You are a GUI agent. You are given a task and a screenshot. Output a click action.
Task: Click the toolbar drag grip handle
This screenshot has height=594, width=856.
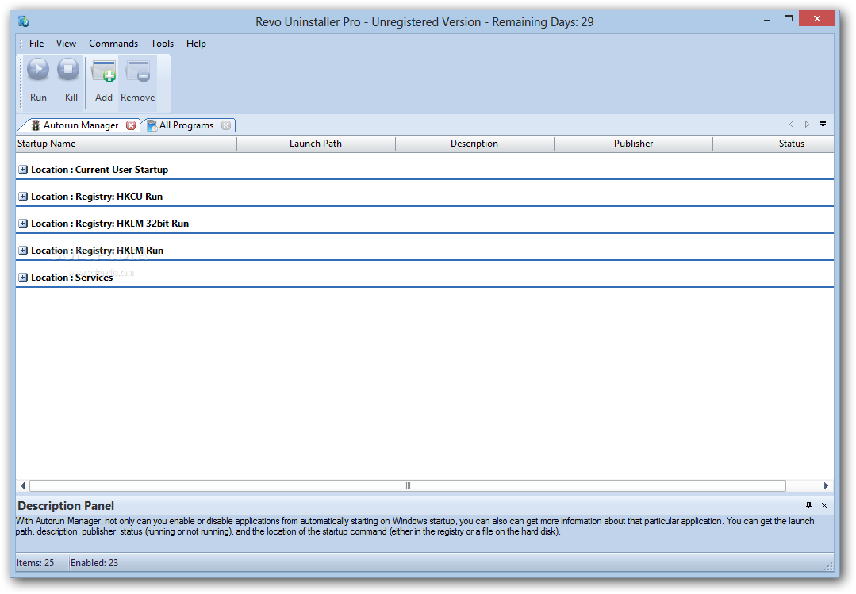click(x=21, y=82)
